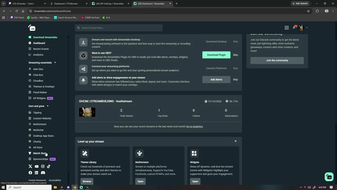
Task: Click the OBS logo icon
Action: tap(83, 55)
